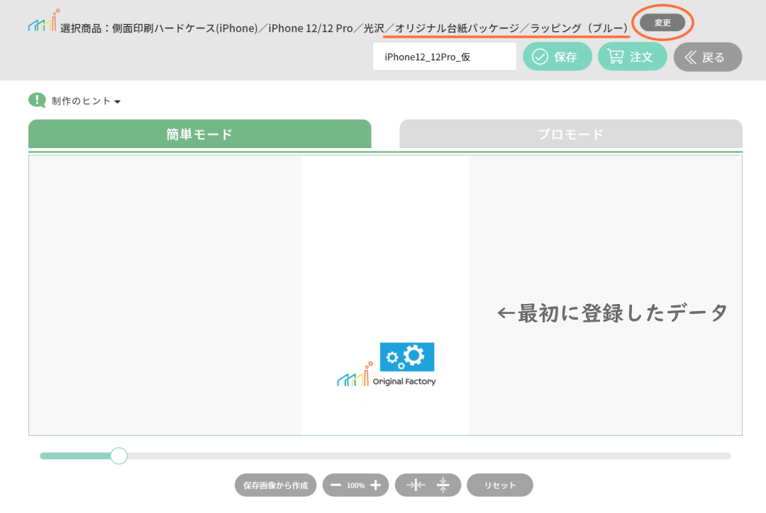Click the Original Factory logo image on canvas
Image resolution: width=766 pixels, height=513 pixels.
pyautogui.click(x=386, y=365)
